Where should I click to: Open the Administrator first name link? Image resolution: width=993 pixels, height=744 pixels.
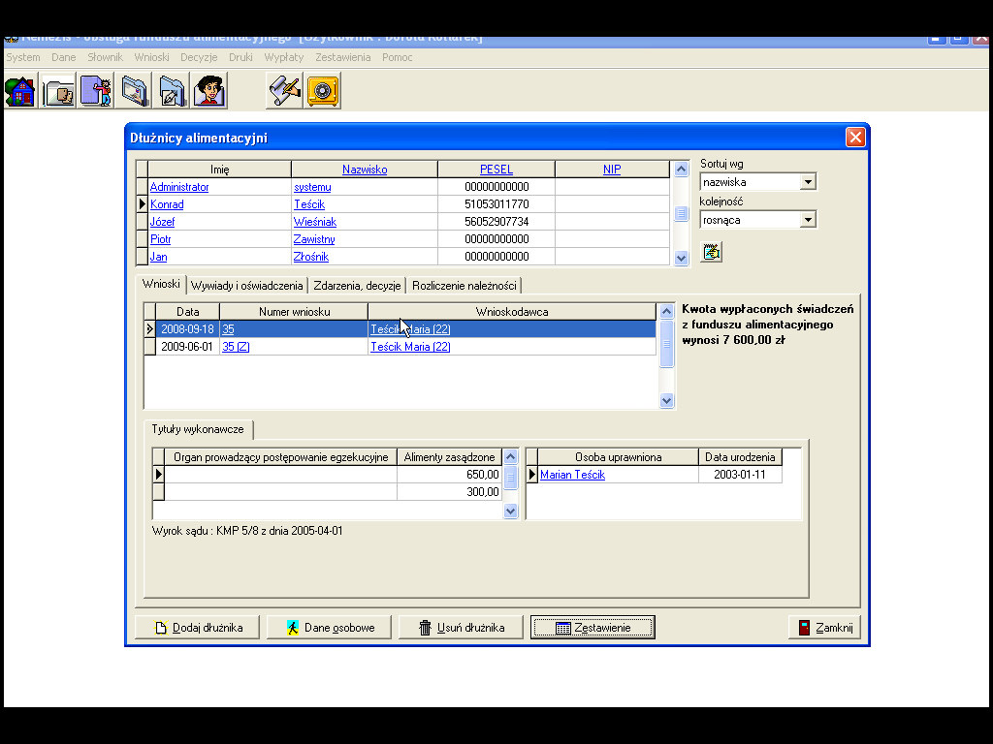point(179,187)
